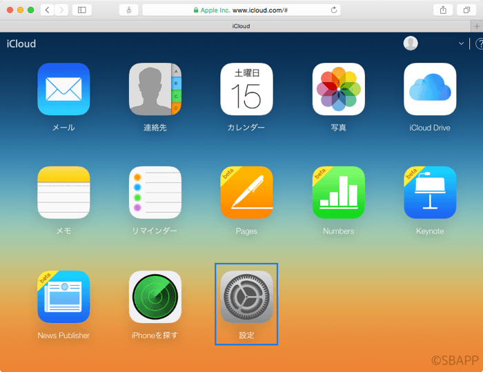Launch the リマインダー reminders app

point(155,193)
